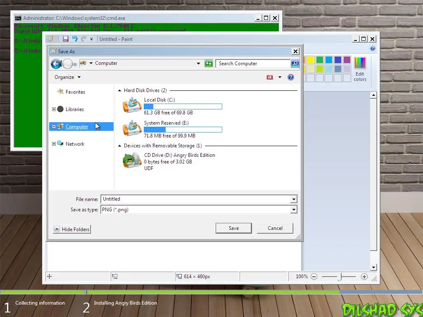
Task: Open the recent pages dropdown next to Forward
Action: point(75,64)
